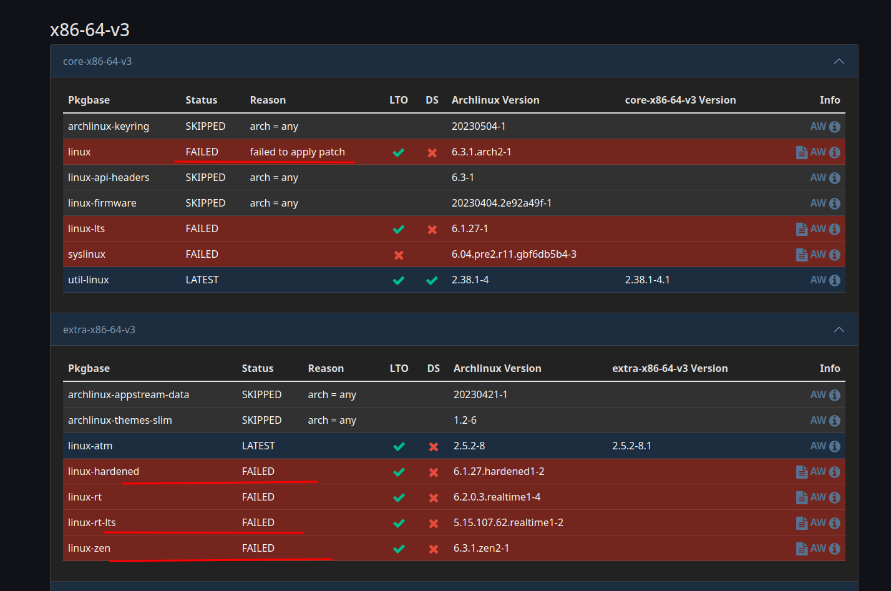
Task: Open the AW link for linux-firmware
Action: coord(818,203)
